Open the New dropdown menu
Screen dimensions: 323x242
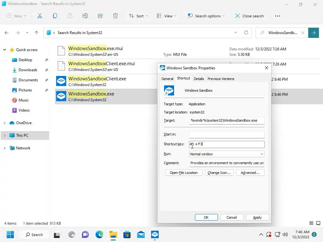(x=16, y=16)
